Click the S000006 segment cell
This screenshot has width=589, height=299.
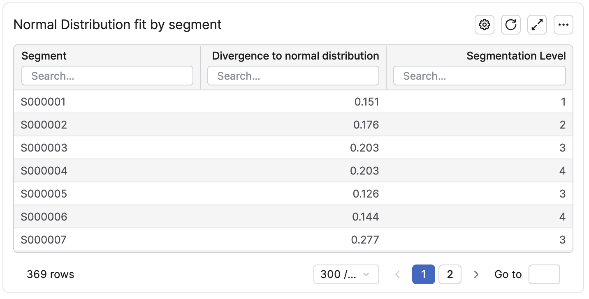click(x=44, y=217)
